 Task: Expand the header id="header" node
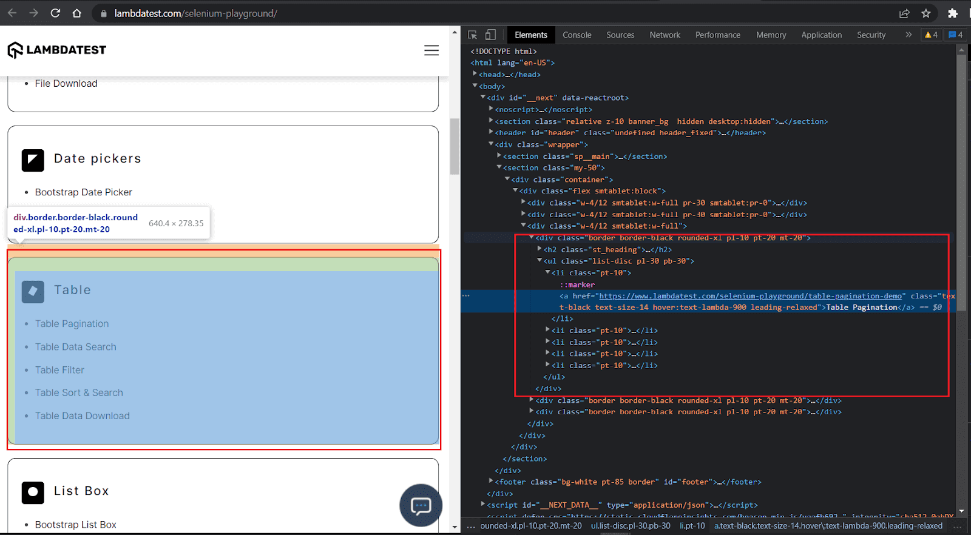491,132
